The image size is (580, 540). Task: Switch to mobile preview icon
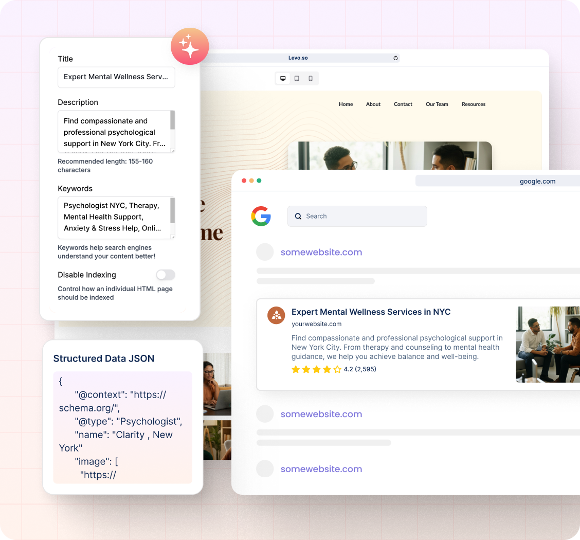click(311, 79)
